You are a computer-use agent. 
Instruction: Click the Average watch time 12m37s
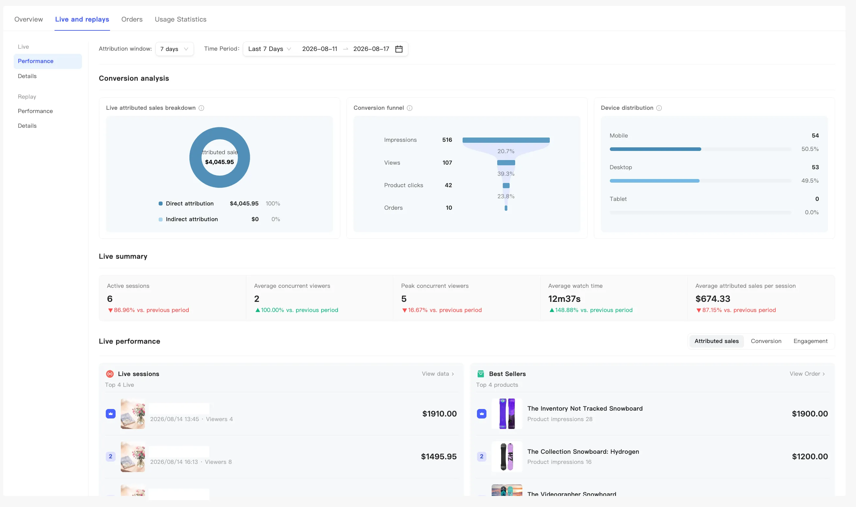click(564, 299)
